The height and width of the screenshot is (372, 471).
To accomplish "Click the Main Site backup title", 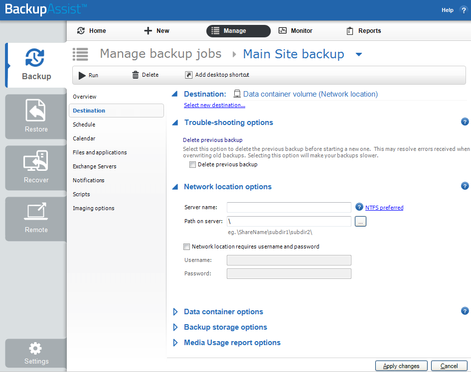I will pyautogui.click(x=294, y=54).
